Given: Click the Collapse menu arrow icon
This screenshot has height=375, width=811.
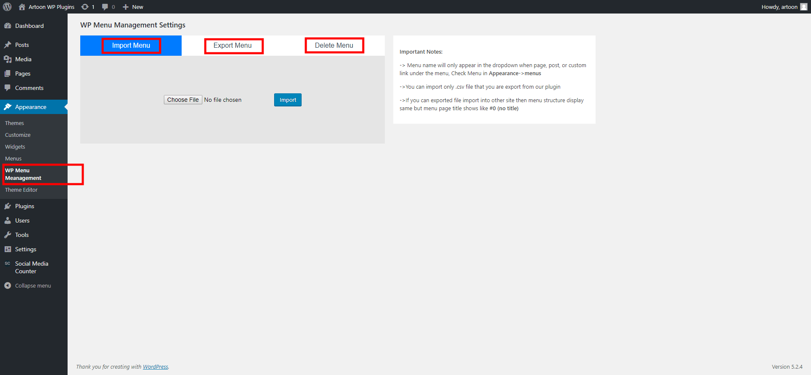Looking at the screenshot, I should [x=8, y=285].
